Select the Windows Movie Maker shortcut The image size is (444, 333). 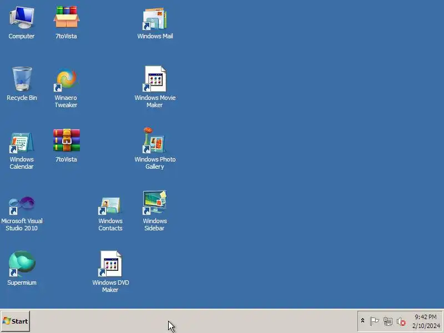tap(155, 87)
